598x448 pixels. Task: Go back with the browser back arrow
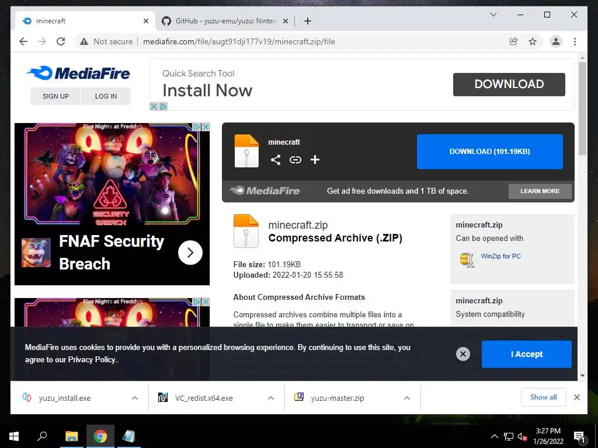[23, 41]
